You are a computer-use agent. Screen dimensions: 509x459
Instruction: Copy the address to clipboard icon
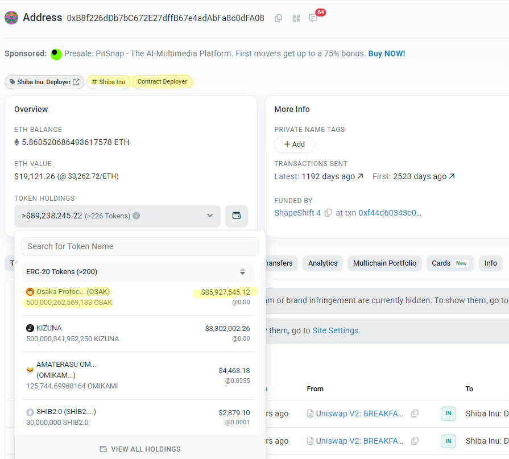pos(278,18)
